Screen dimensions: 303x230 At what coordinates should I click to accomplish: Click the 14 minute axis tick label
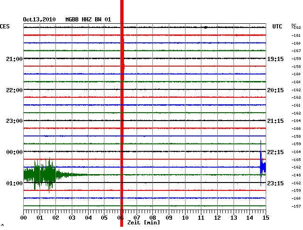(249, 218)
